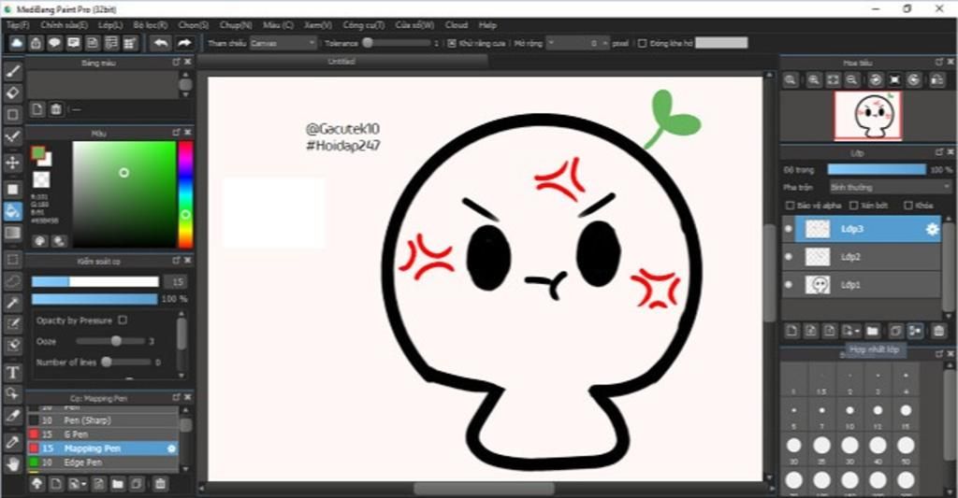
Task: Open Lớp3 layer settings gear
Action: pos(932,229)
